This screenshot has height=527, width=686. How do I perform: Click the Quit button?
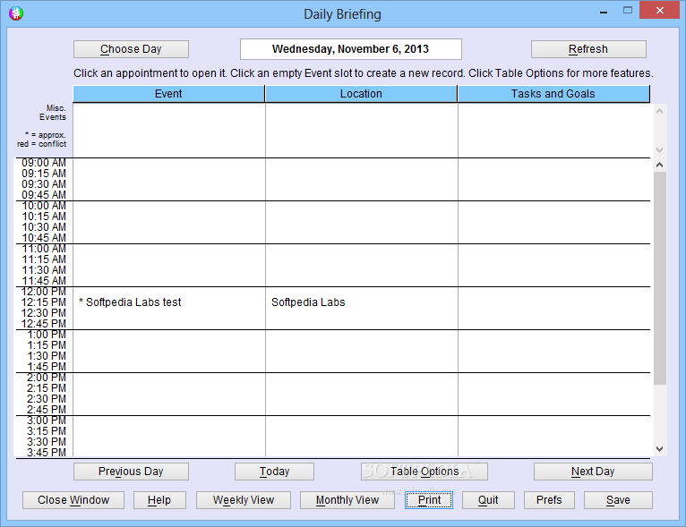[488, 500]
